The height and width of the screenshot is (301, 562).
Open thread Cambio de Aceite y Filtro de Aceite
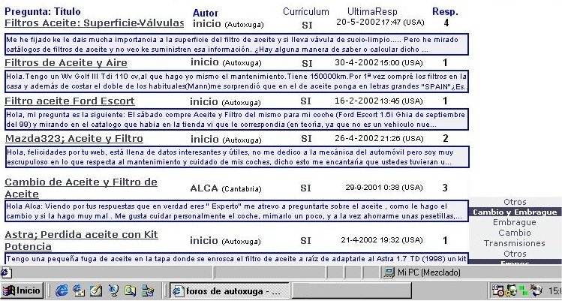point(81,188)
